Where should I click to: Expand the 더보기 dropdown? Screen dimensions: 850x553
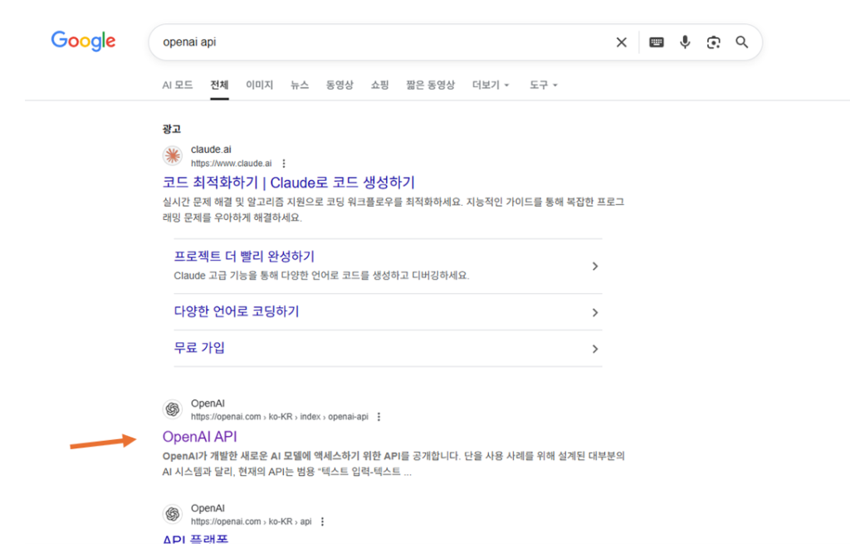(491, 86)
